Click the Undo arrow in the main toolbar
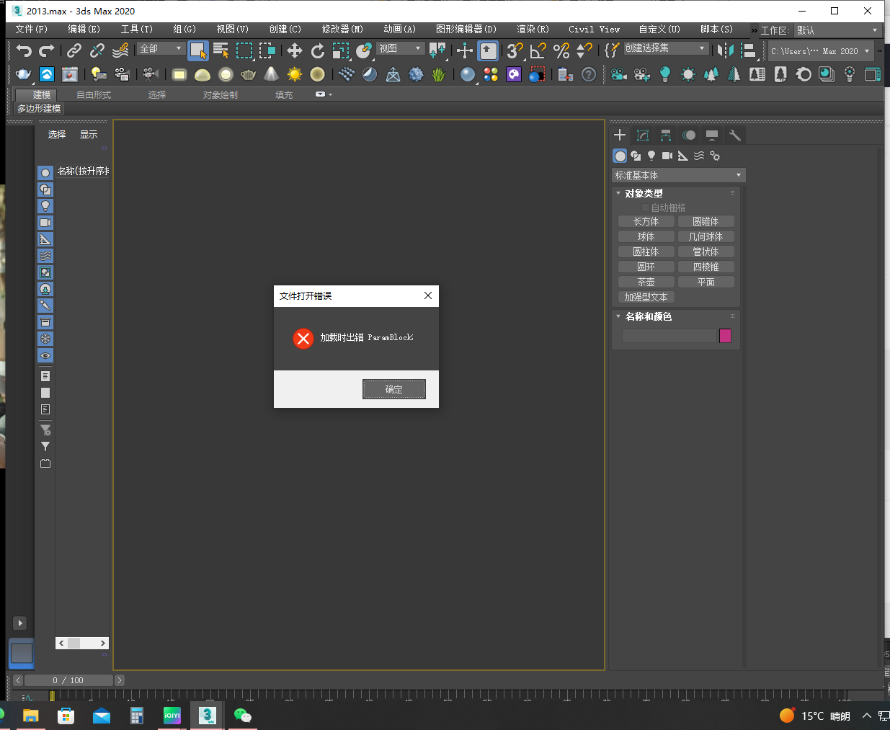Viewport: 890px width, 730px height. tap(24, 50)
